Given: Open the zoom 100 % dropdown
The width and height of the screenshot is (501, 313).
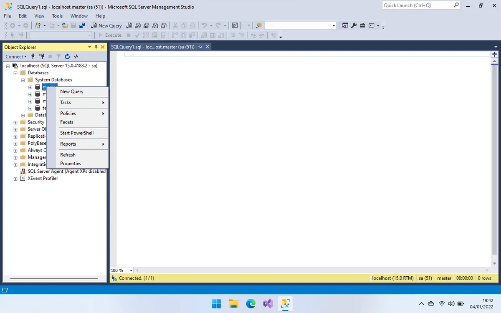Looking at the screenshot, I should pyautogui.click(x=131, y=270).
